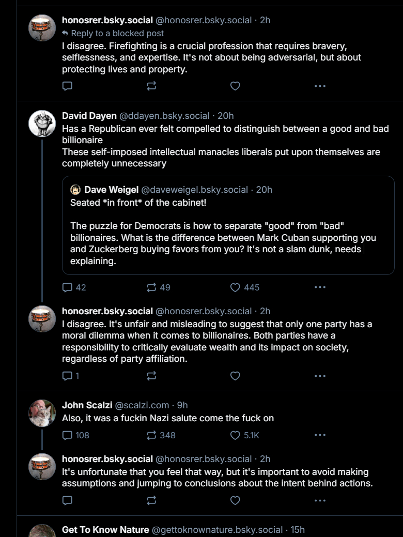Open more options menu on David Dayen's post
This screenshot has width=403, height=537.
pyautogui.click(x=320, y=287)
